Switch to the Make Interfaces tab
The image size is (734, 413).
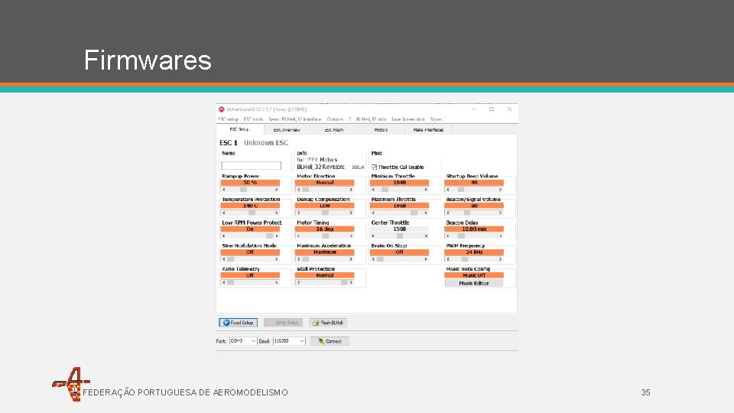point(428,130)
